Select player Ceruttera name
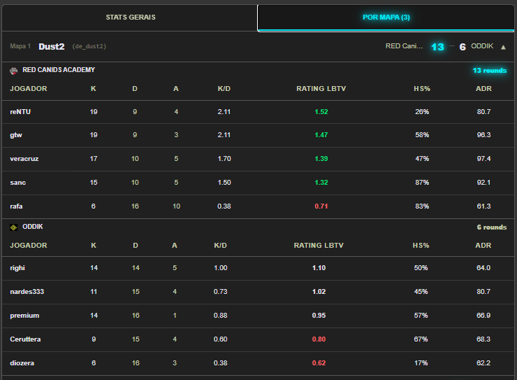Viewport: 517px width, 380px height. (25, 339)
